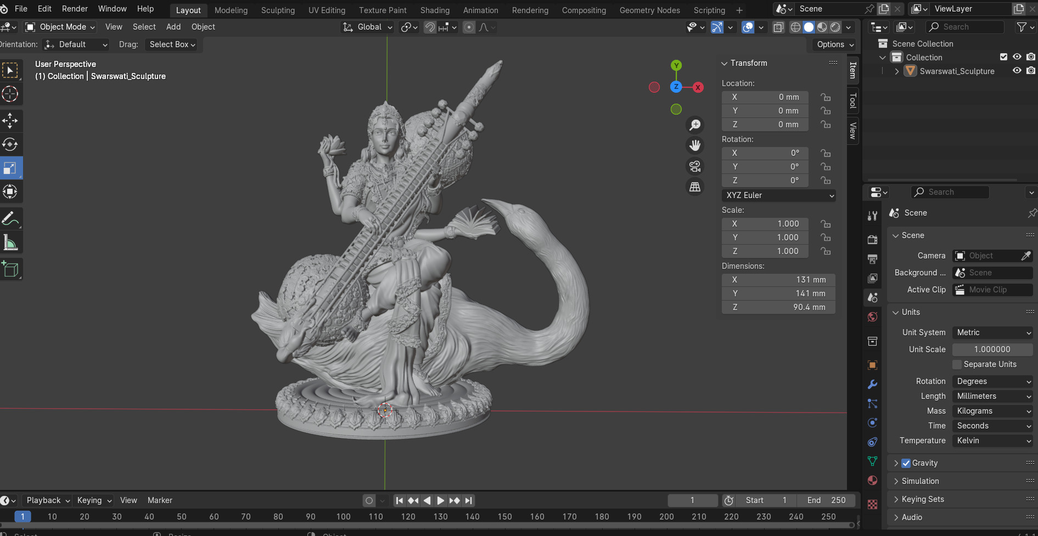1038x536 pixels.
Task: Click the outliner Search field
Action: click(x=964, y=27)
